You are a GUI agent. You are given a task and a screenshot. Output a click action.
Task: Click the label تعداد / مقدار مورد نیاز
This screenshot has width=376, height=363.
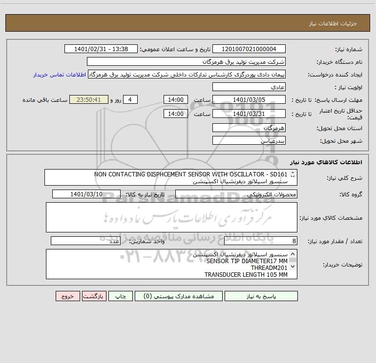(x=335, y=242)
